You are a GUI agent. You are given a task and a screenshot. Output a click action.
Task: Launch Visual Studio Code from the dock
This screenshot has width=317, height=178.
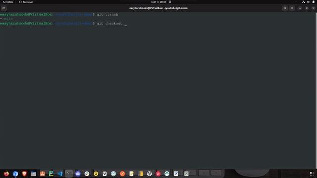(x=60, y=174)
